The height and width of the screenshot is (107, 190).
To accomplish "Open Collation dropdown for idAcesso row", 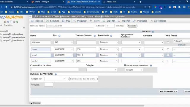I will (131, 42).
